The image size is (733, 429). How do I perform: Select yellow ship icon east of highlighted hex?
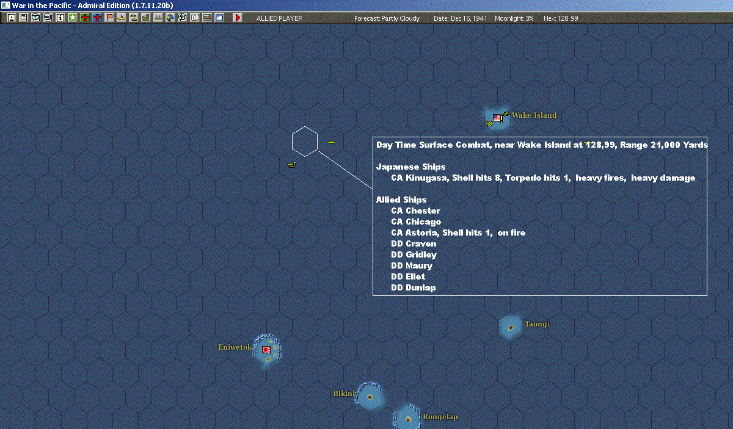tap(330, 142)
